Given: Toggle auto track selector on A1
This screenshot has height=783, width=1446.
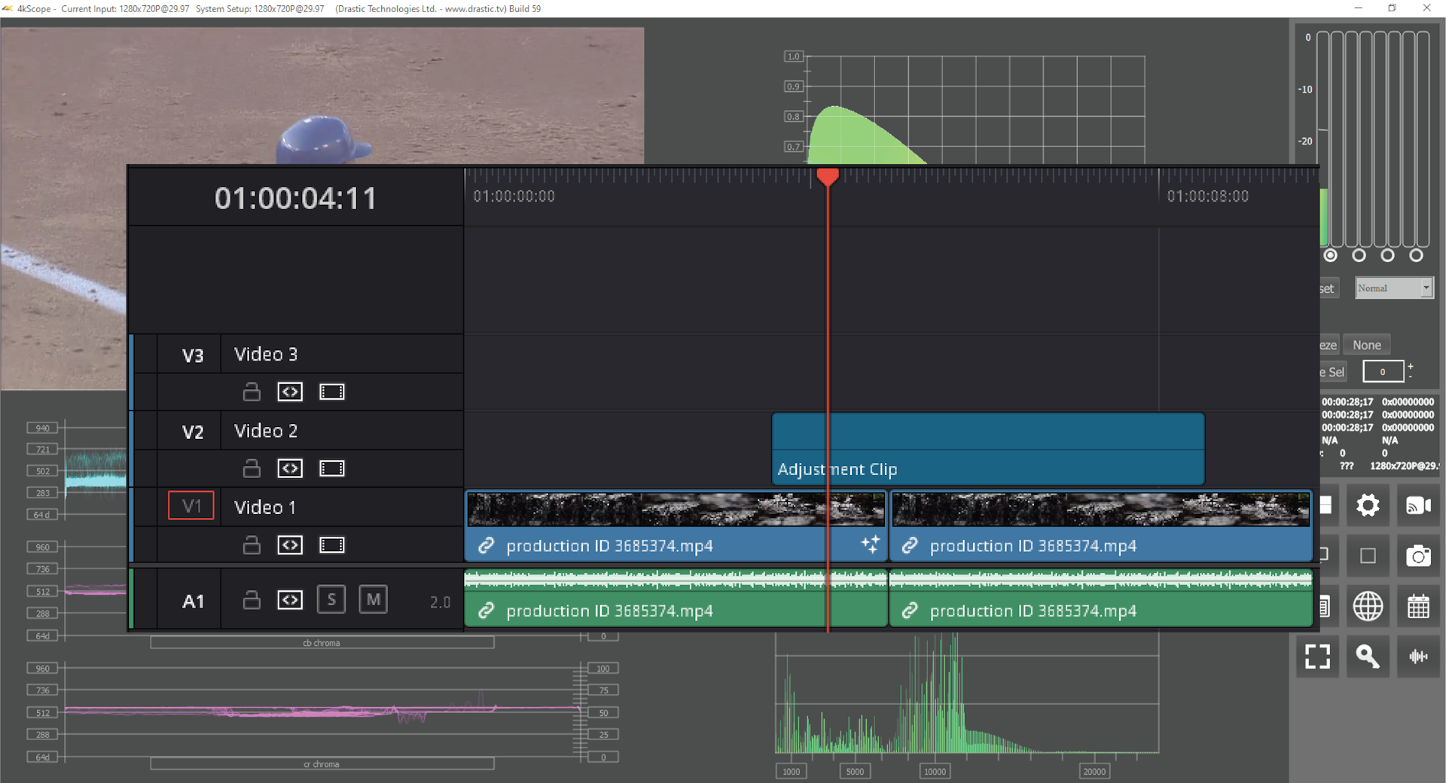Looking at the screenshot, I should [290, 600].
